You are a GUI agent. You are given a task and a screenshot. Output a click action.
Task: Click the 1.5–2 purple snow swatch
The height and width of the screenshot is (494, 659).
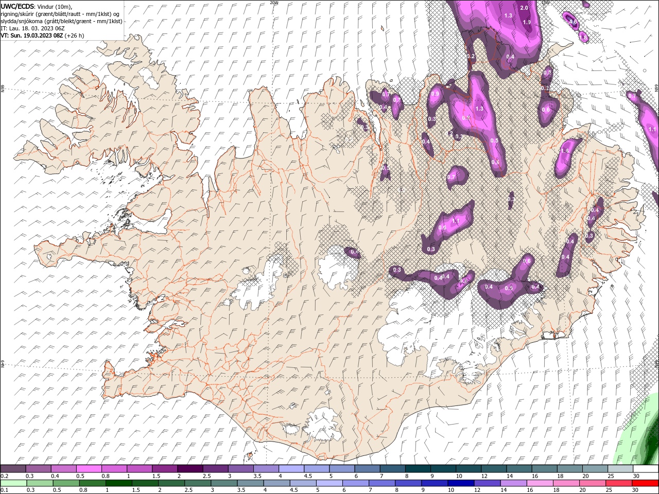[x=164, y=469]
